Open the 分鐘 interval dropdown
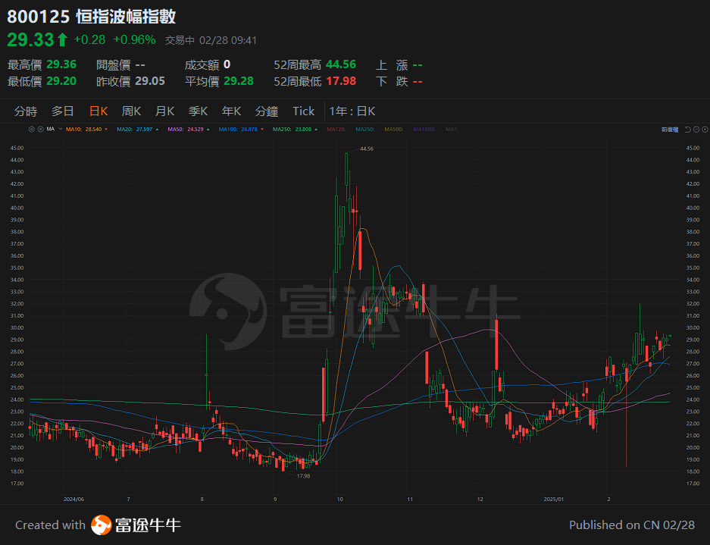710x545 pixels. point(266,111)
